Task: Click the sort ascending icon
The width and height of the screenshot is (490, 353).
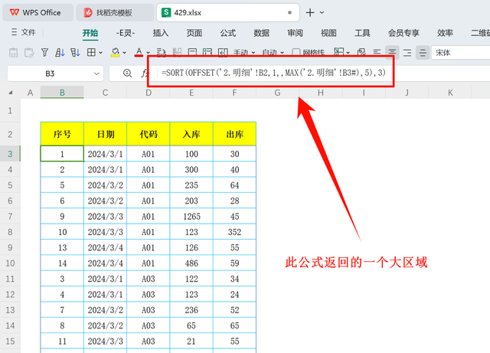Action: click(60, 53)
